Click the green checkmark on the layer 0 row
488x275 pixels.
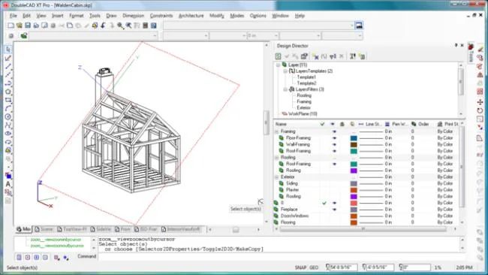(324, 203)
